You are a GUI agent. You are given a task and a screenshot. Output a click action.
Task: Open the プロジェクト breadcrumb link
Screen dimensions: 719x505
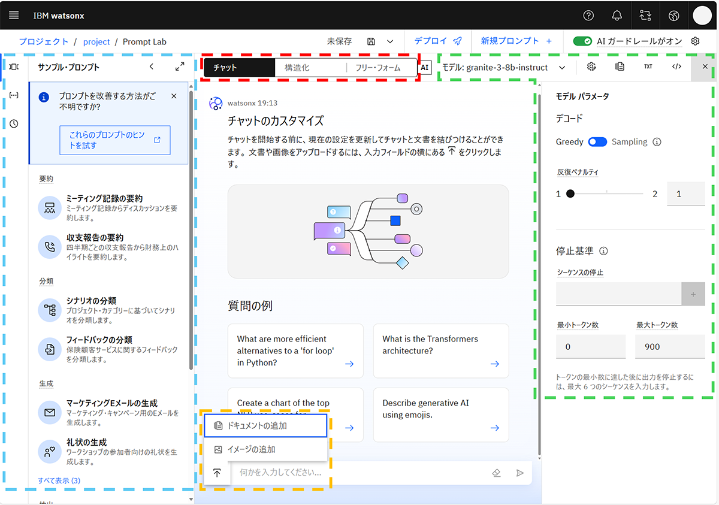tap(44, 42)
